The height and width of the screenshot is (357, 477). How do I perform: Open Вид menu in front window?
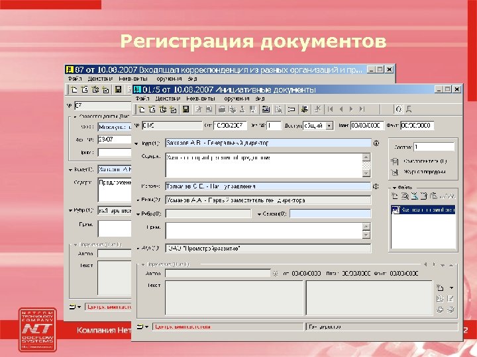click(x=260, y=99)
